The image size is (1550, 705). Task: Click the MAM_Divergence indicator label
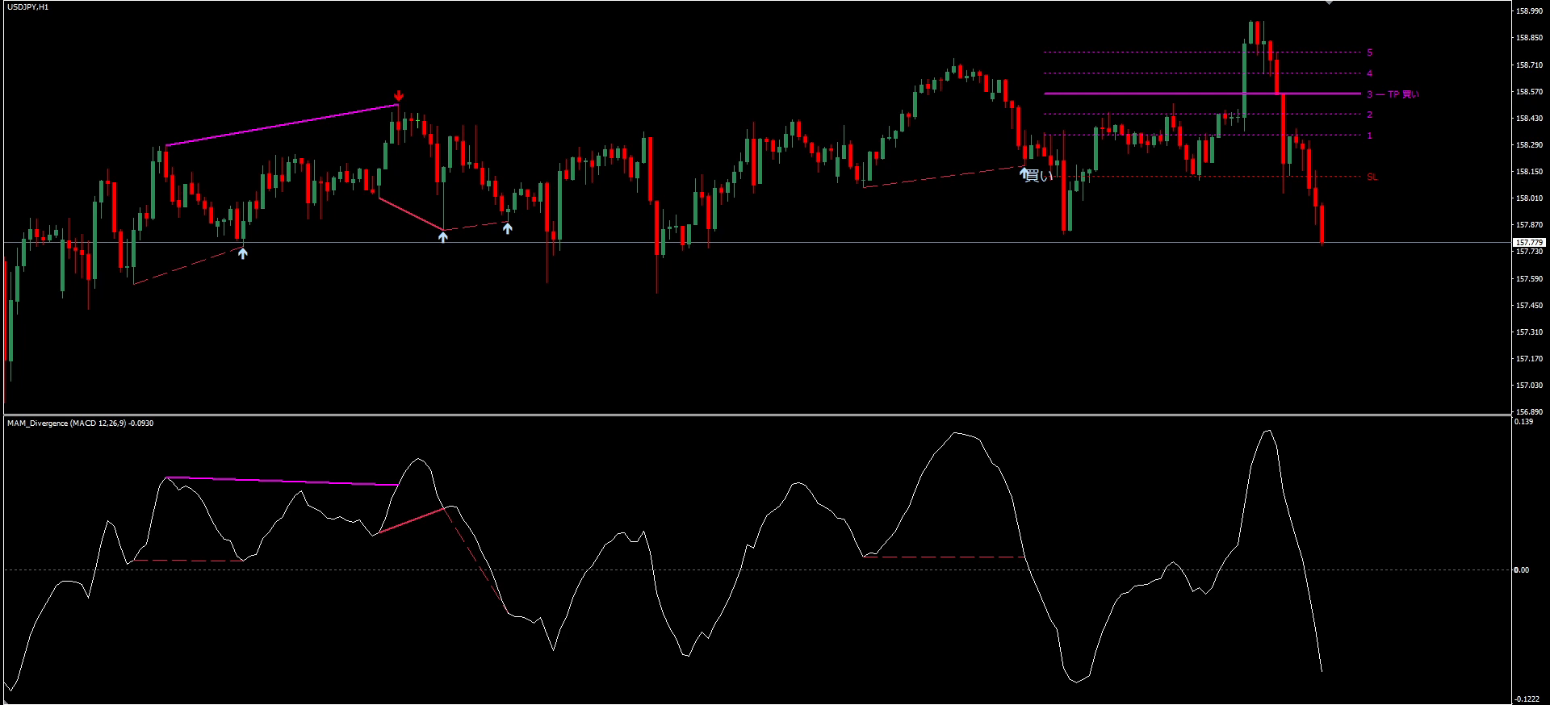coord(80,423)
